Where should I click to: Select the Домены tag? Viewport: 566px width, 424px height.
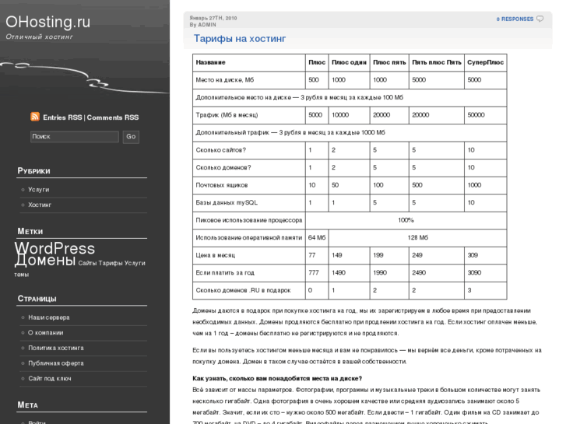coord(45,260)
